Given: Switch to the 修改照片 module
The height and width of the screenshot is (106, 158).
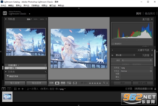Looking at the screenshot, I should 150,14.
